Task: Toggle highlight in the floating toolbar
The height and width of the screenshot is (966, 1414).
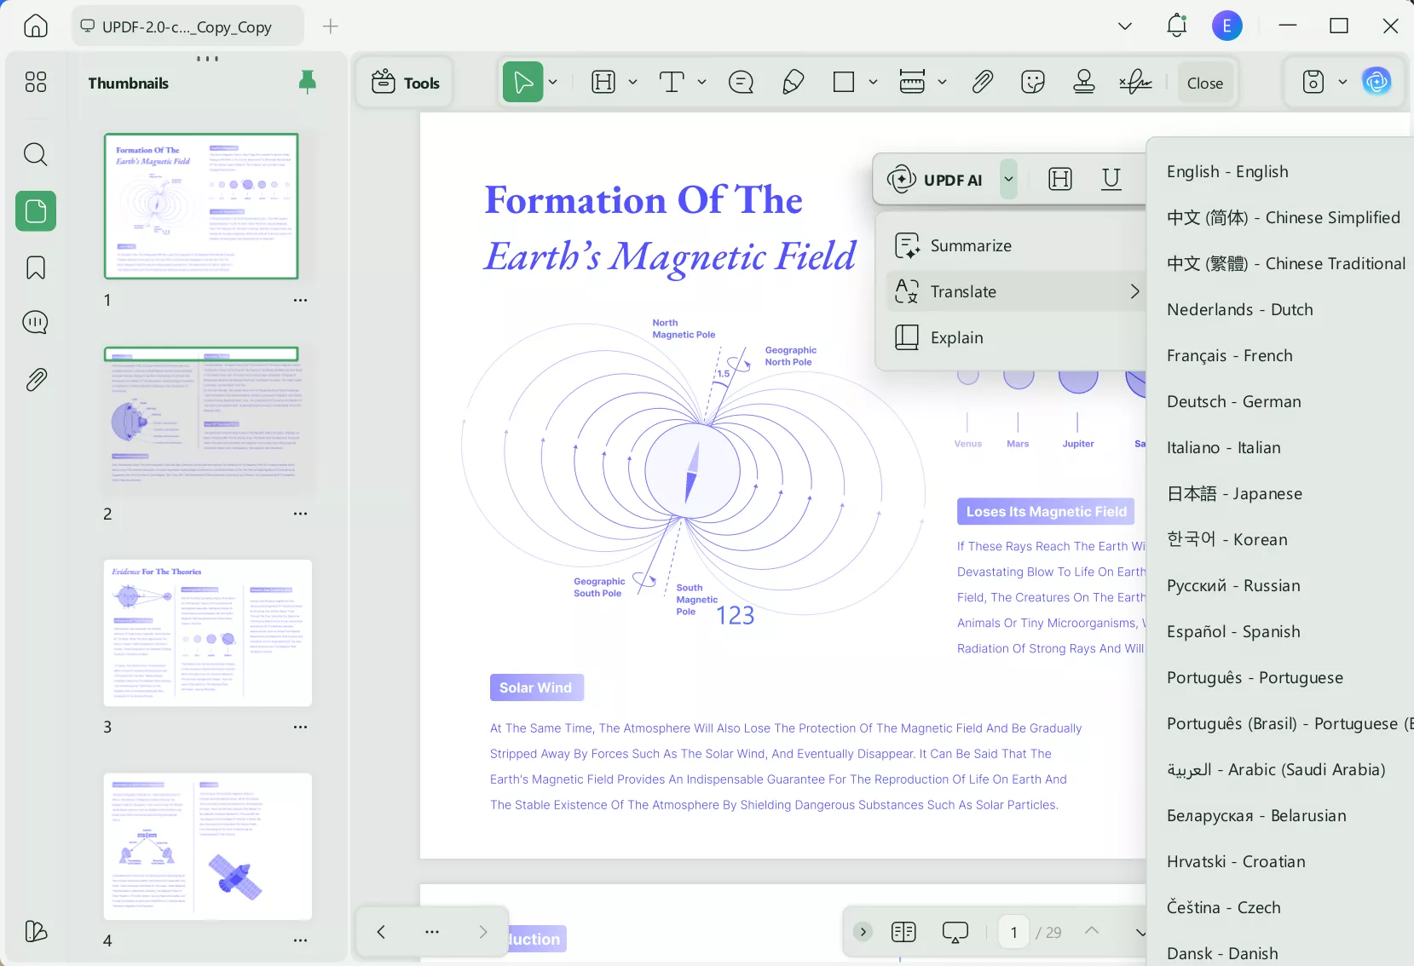Action: [x=1059, y=179]
